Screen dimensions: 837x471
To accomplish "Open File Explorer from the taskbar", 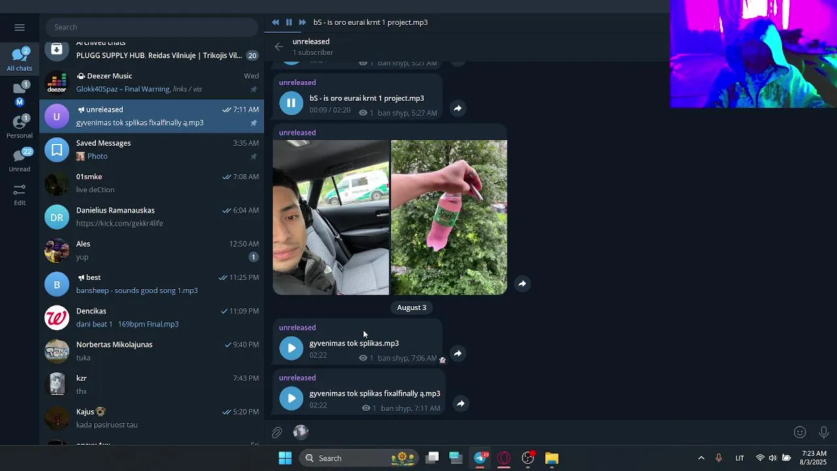I will [552, 458].
